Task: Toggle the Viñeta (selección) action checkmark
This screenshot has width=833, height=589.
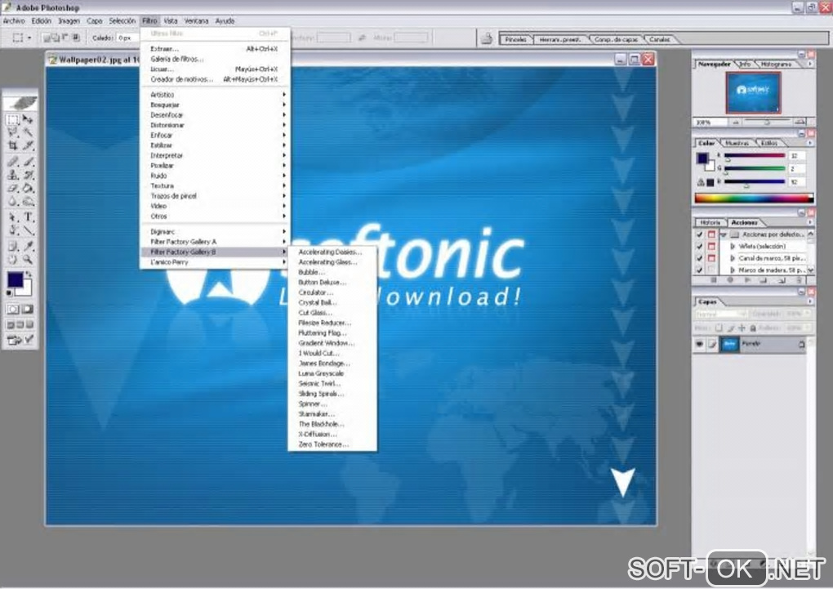Action: click(x=700, y=246)
